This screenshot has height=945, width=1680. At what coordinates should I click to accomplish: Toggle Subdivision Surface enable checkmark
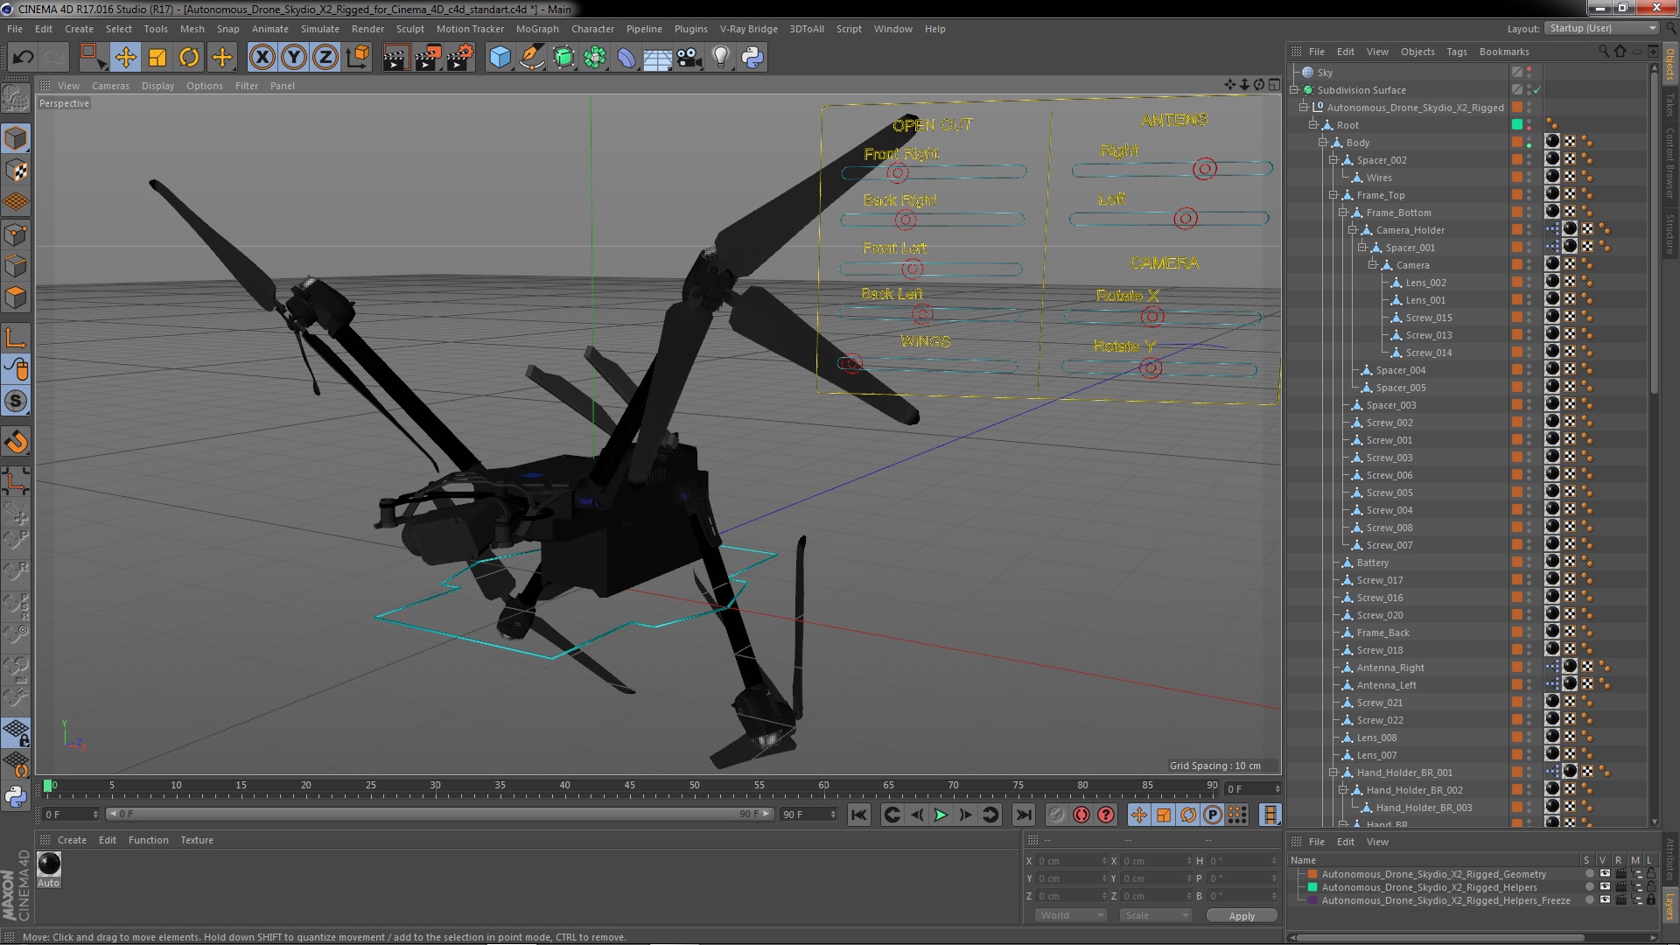1536,90
